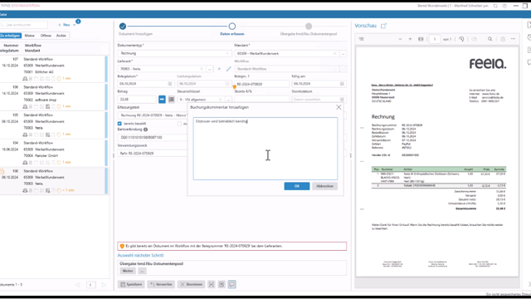Click the document icon beside the scan icon
531x299 pixels.
(x=222, y=284)
